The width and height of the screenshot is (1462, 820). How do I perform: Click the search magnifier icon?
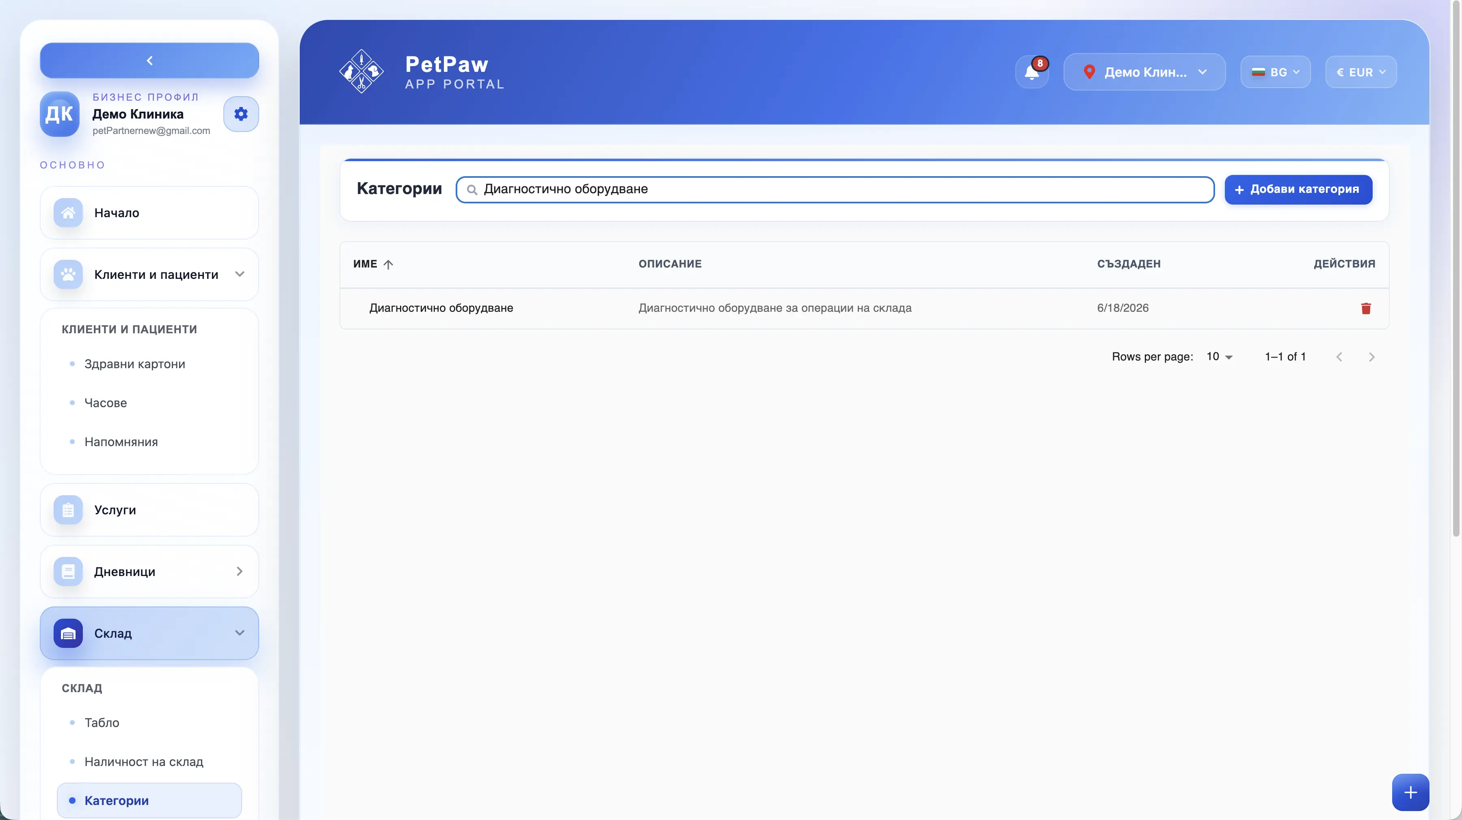[471, 190]
